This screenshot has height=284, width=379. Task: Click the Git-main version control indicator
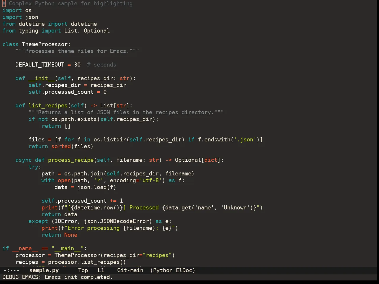pos(130,270)
